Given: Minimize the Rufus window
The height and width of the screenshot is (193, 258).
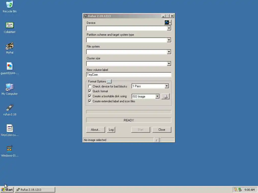Looking at the screenshot, I should point(163,16).
